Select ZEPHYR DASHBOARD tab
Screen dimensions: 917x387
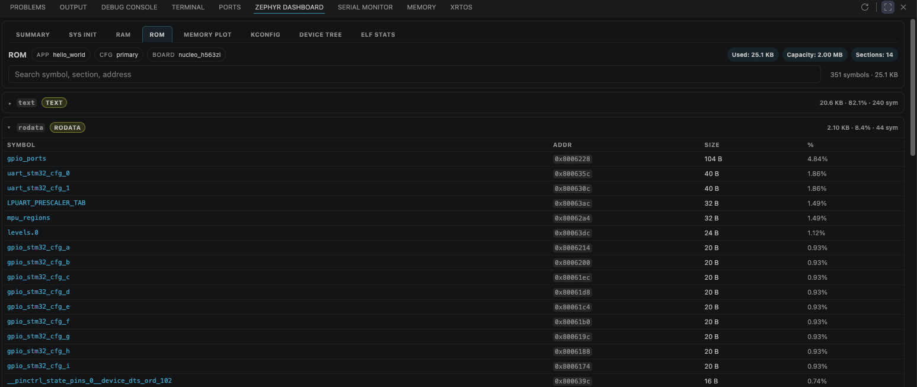289,7
